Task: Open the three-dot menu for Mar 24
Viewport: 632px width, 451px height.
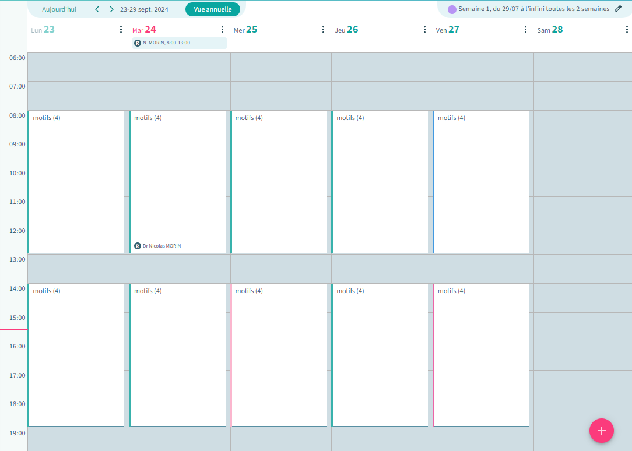Action: [222, 30]
